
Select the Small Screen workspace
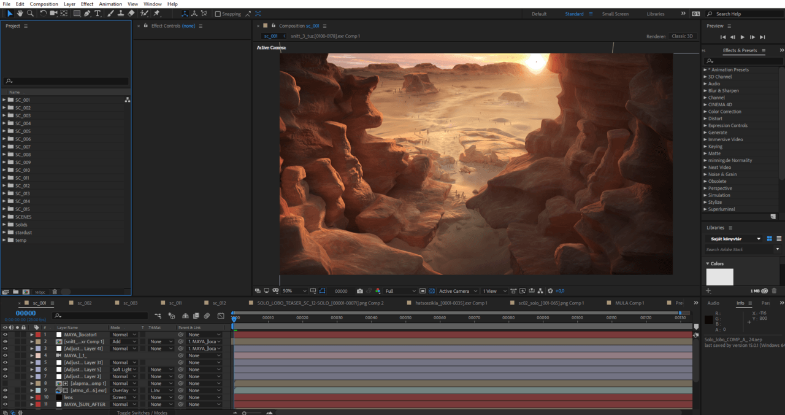pos(615,14)
